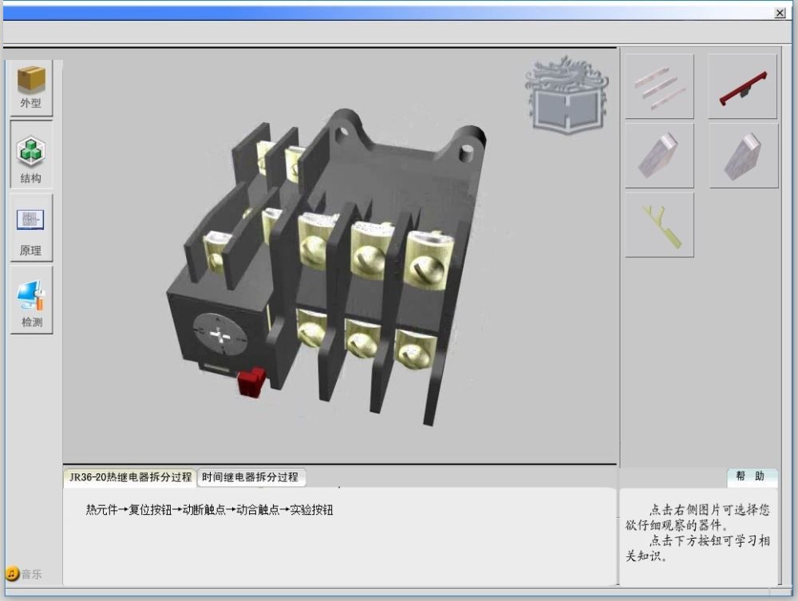This screenshot has height=601, width=798.
Task: Select the yellow bimetal strip part thumbnail
Action: coord(660,224)
